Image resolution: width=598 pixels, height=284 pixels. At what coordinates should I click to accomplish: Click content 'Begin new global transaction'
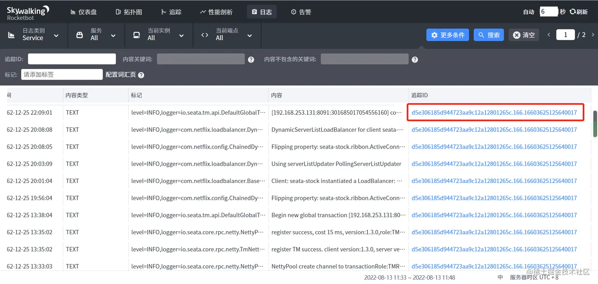tap(338, 215)
